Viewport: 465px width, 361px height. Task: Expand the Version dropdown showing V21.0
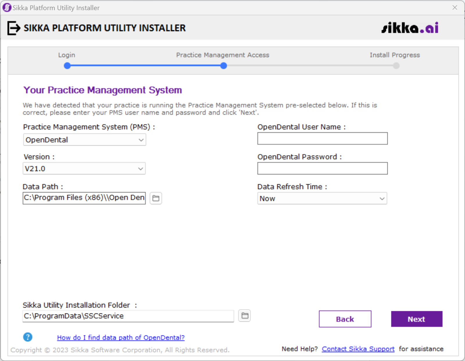[84, 168]
